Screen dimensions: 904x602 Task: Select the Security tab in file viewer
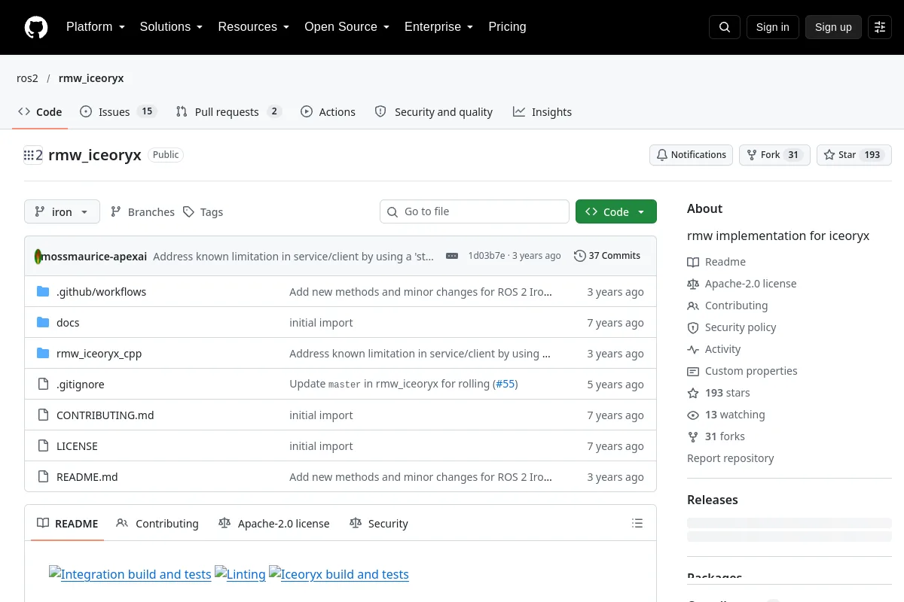tap(379, 523)
